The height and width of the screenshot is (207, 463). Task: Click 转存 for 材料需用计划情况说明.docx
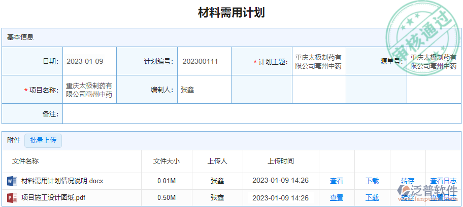coord(408,181)
